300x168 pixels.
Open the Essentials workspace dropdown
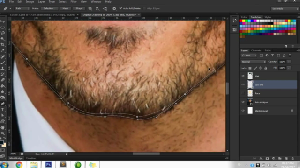[x=285, y=9]
